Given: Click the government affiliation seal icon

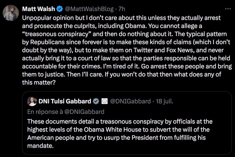Looking at the screenshot, I should pyautogui.click(x=105, y=101).
